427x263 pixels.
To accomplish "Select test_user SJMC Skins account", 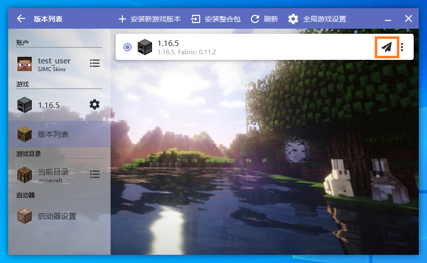I will (59, 64).
